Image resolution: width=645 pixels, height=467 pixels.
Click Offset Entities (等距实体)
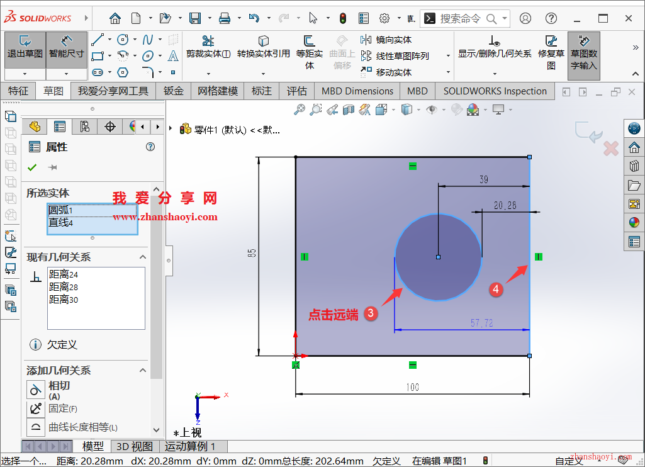[x=310, y=53]
